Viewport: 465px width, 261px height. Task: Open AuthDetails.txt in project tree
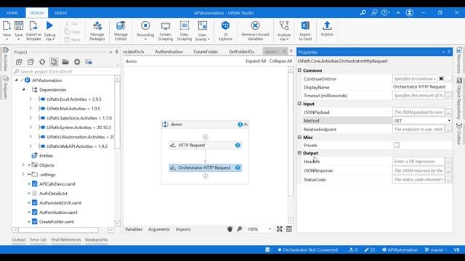tap(53, 194)
